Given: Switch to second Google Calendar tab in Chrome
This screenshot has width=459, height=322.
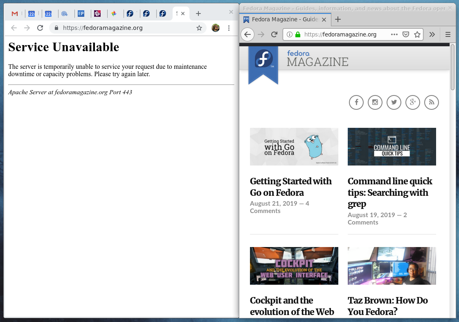Looking at the screenshot, I should [x=48, y=14].
